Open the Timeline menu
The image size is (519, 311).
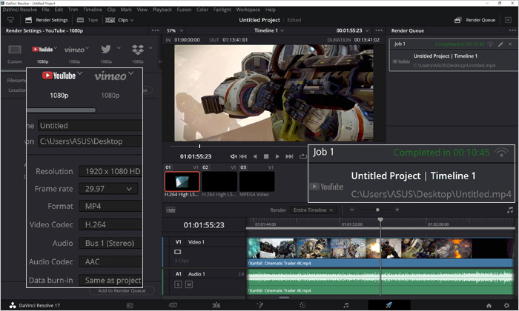click(93, 10)
